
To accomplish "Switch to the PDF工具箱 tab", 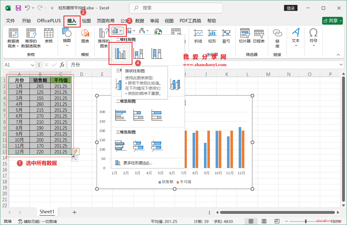I will 190,21.
